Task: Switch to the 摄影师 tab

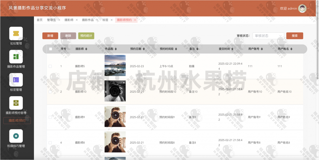Action: tap(69, 20)
